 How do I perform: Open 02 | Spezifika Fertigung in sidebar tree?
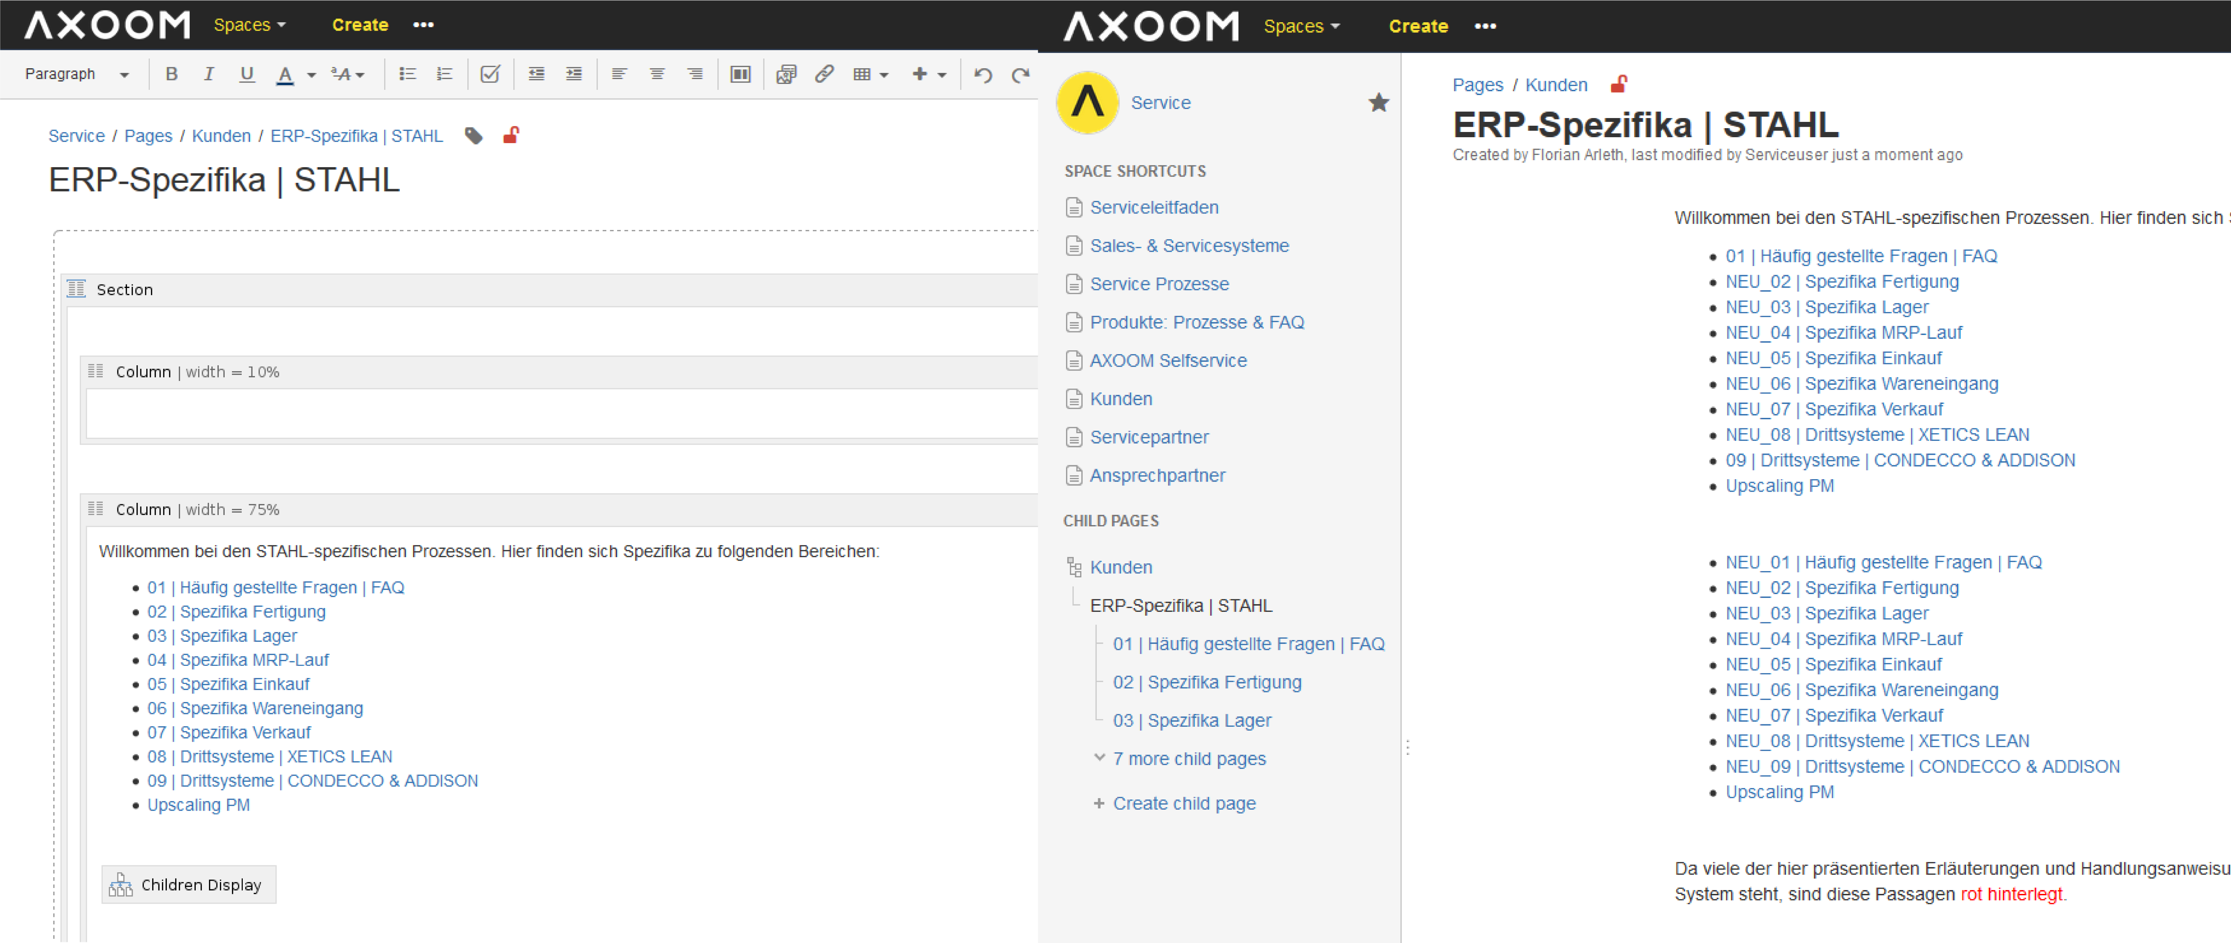pyautogui.click(x=1207, y=683)
